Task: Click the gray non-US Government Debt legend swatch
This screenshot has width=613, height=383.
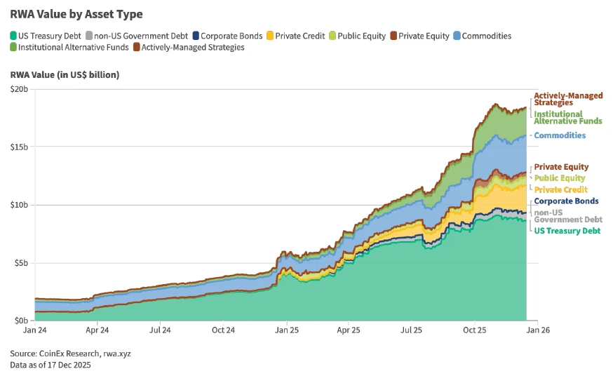Action: coord(88,36)
